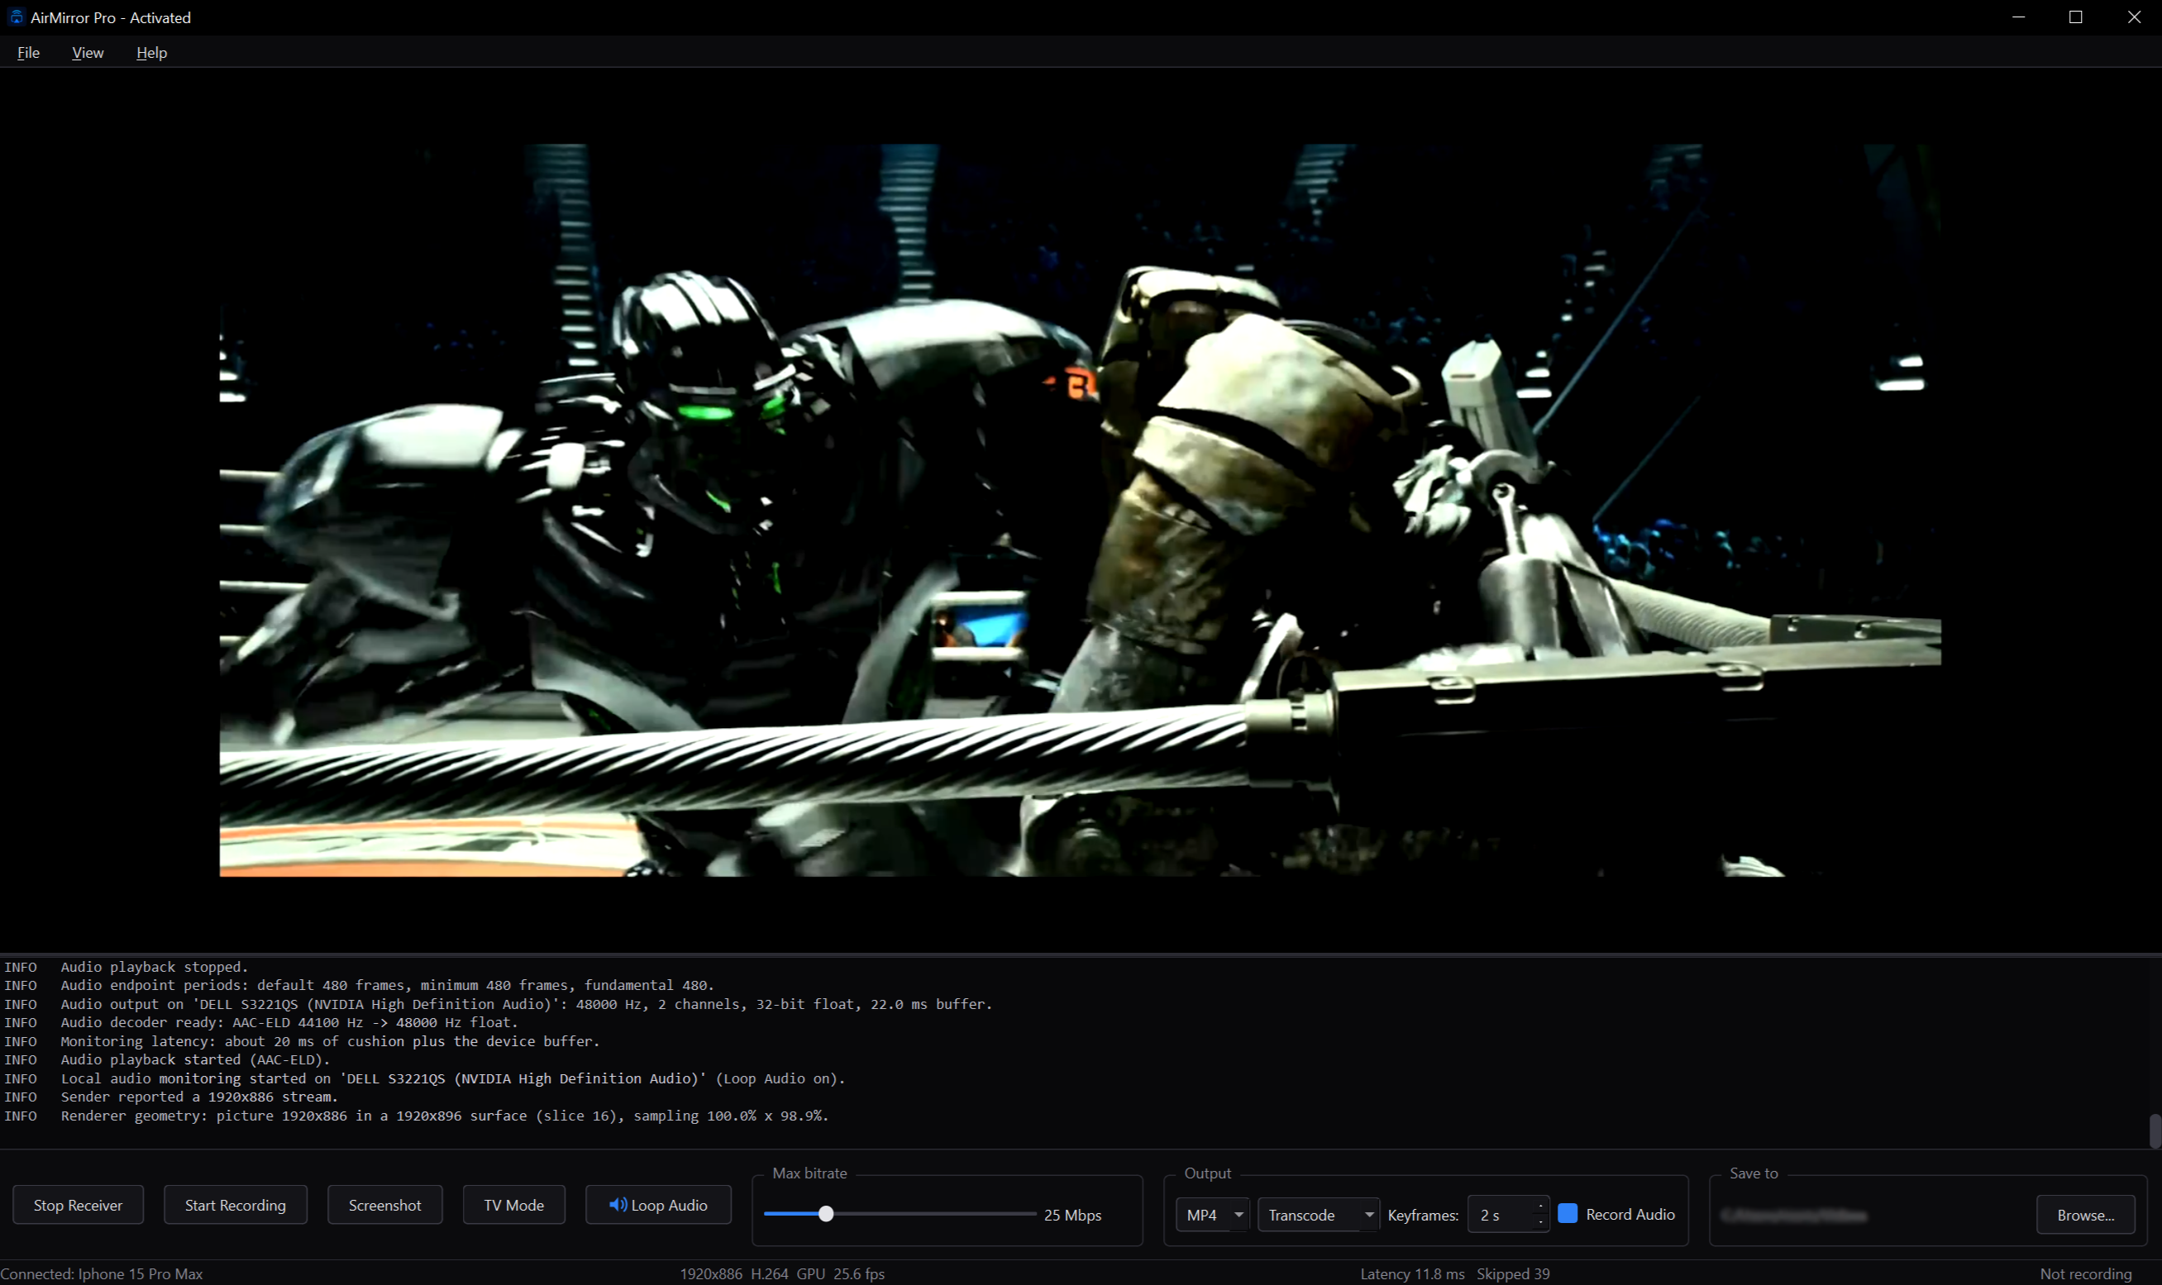Click the "Renderer geometry" log line
Screen dimensions: 2162x1285
click(444, 1116)
